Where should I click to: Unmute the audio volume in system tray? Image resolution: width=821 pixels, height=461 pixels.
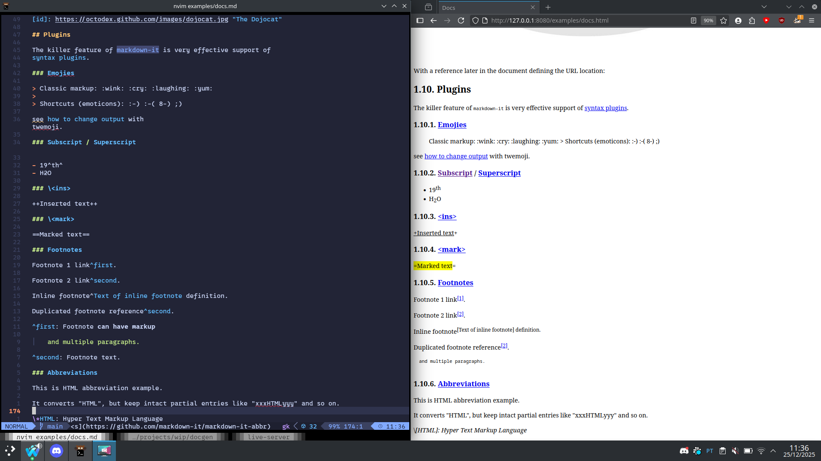(x=735, y=451)
